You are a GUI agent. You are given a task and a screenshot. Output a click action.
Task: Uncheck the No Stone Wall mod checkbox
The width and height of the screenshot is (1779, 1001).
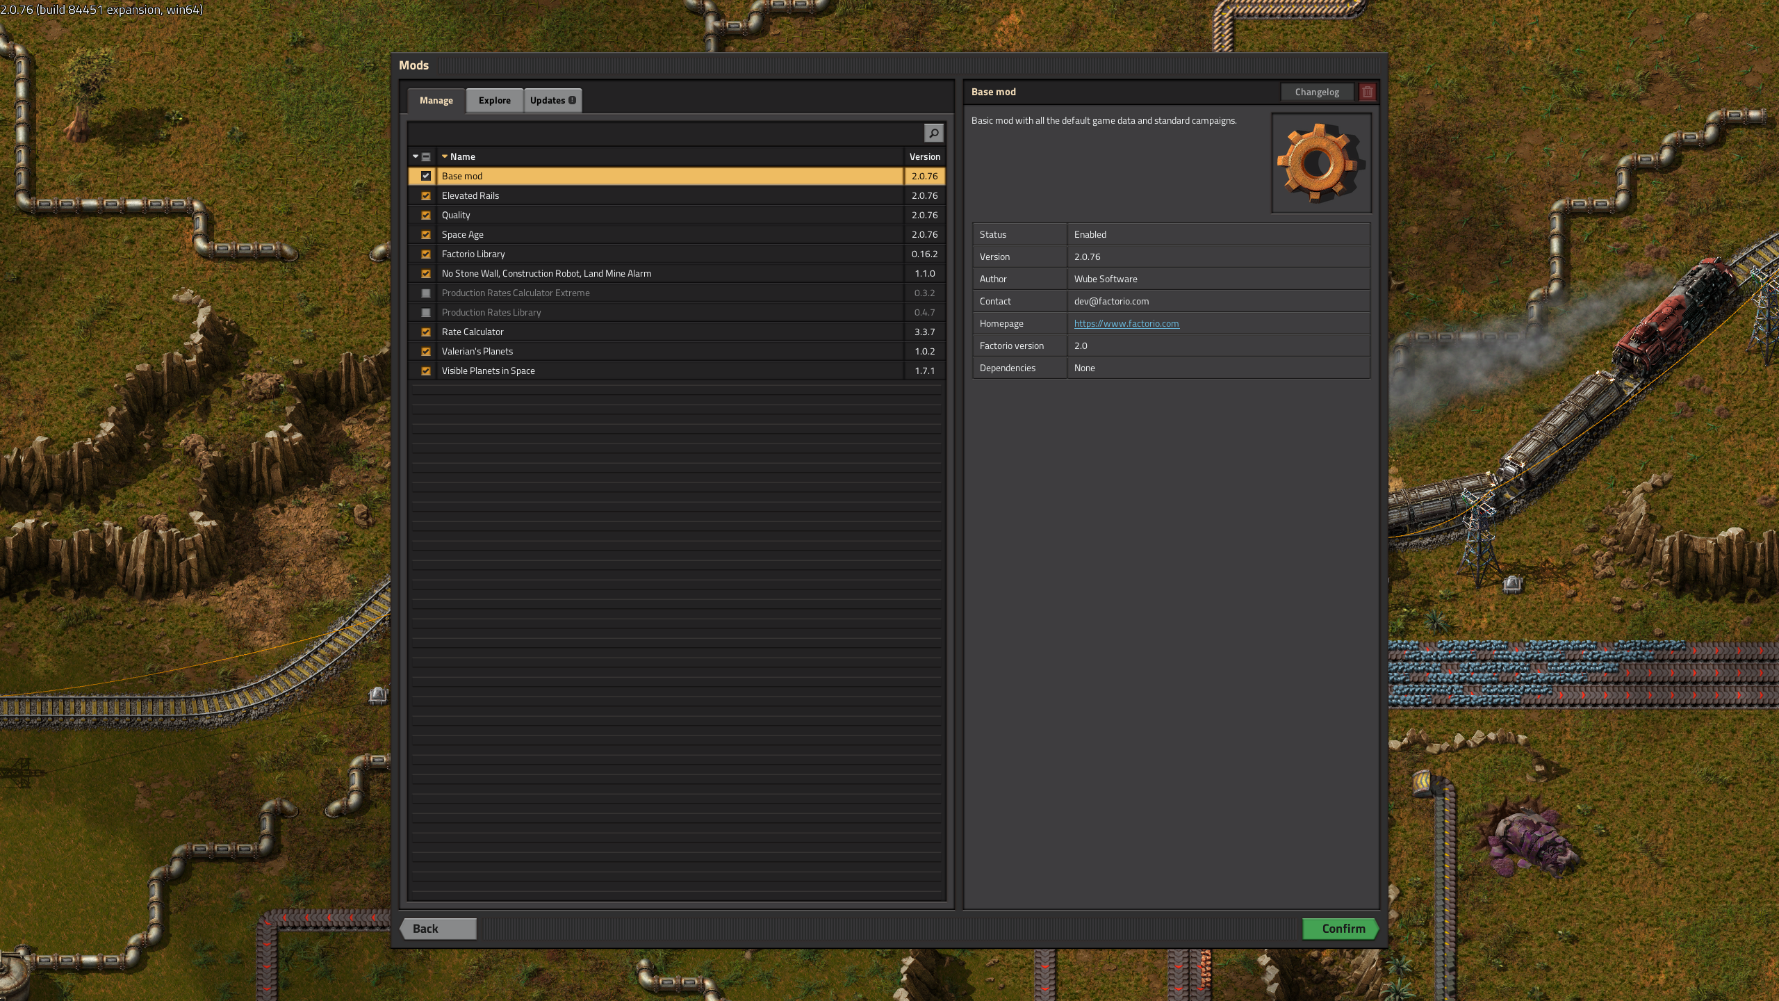[426, 273]
